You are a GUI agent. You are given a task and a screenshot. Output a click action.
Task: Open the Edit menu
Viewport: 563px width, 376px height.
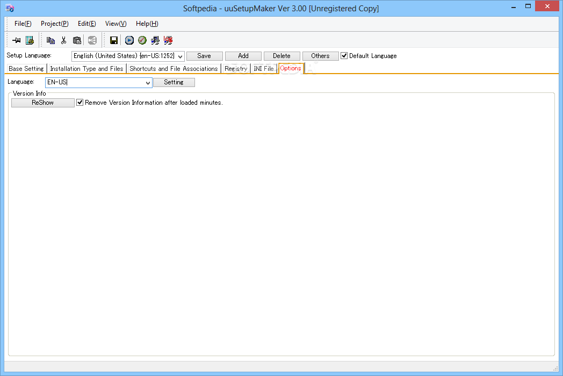pos(87,24)
